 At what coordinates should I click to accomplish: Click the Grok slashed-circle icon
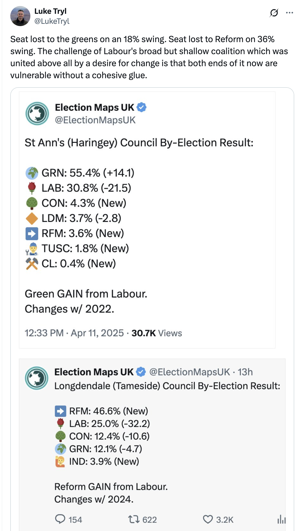[x=274, y=13]
